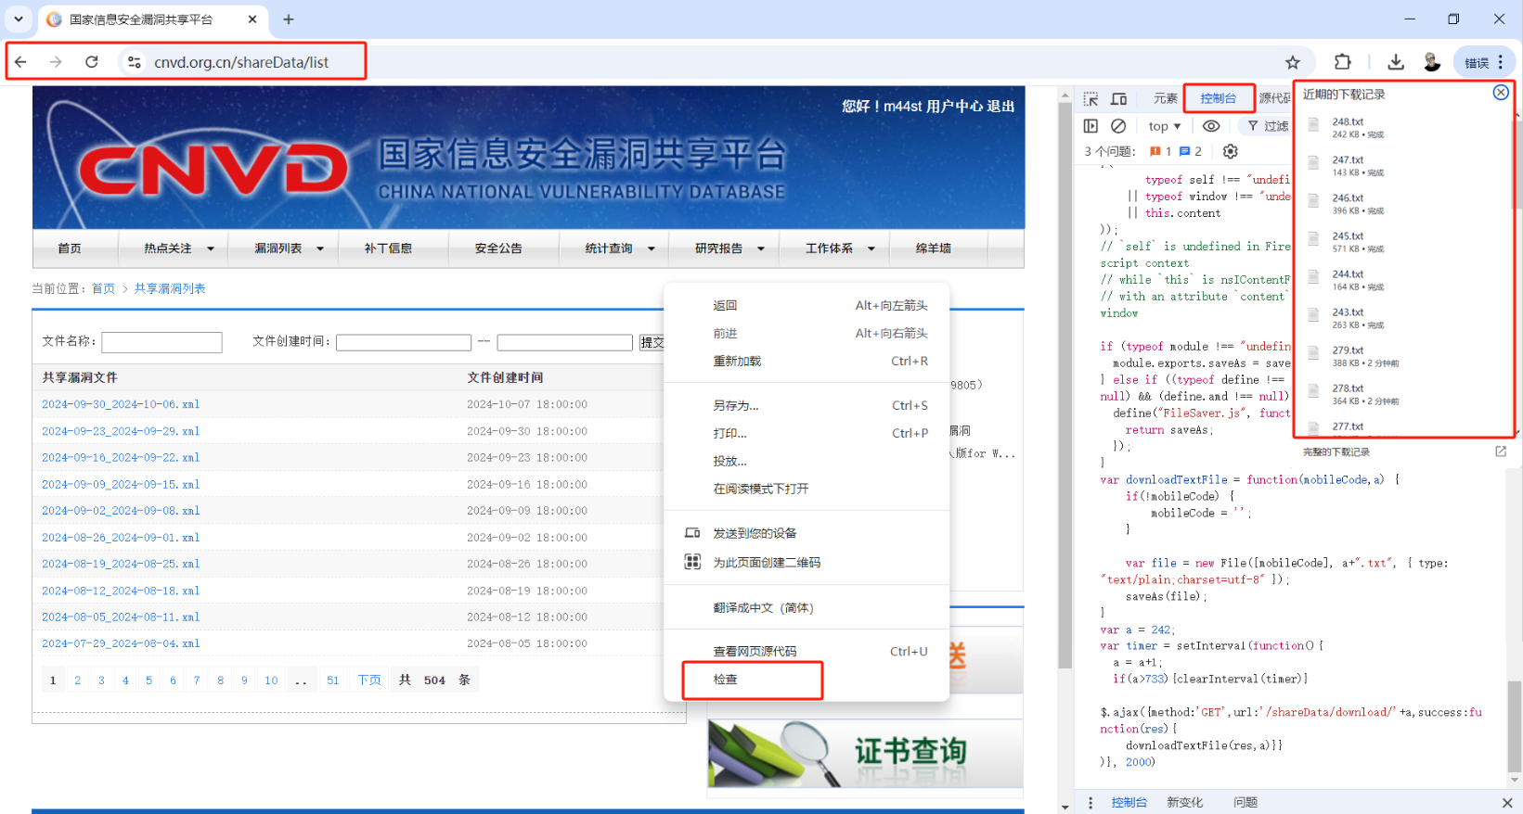Open the 过滤 console filter box
The width and height of the screenshot is (1523, 814).
tap(1269, 126)
